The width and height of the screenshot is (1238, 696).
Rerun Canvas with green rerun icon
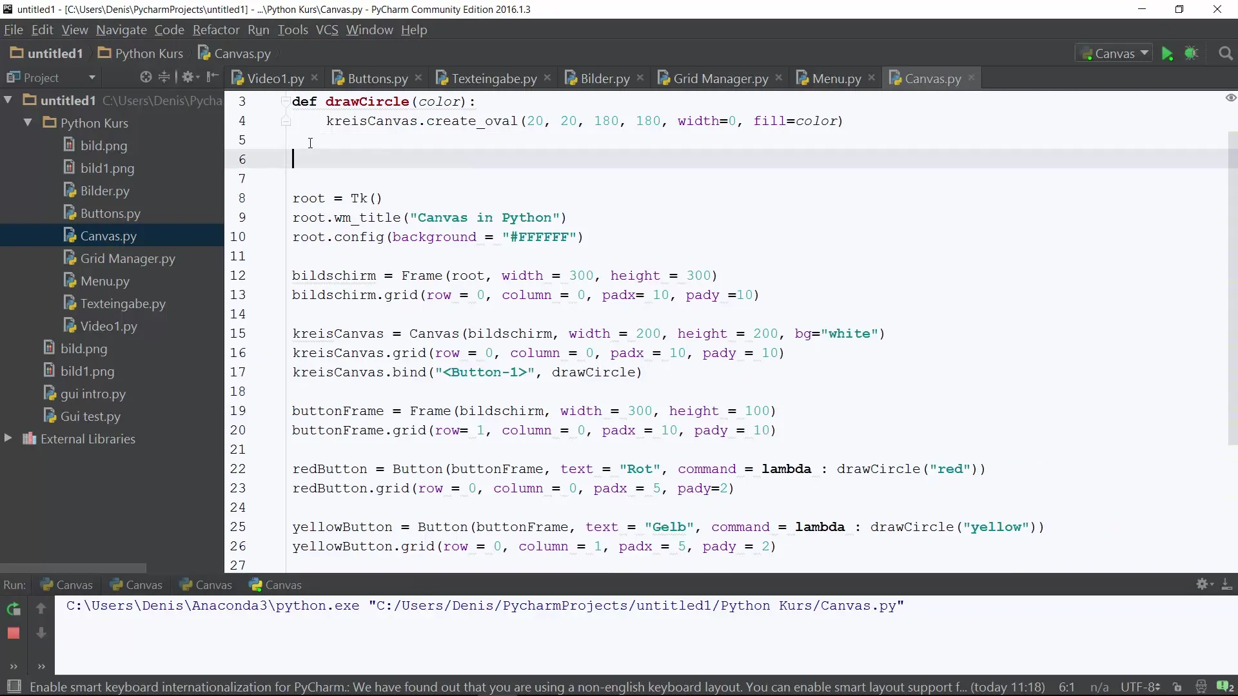(x=14, y=609)
